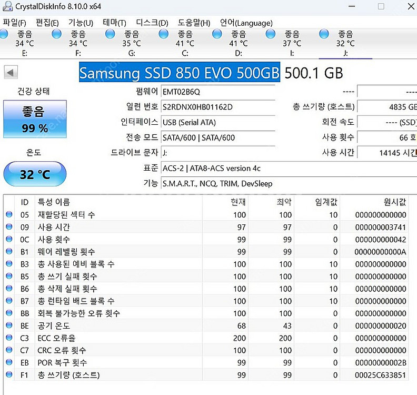The image size is (417, 395).
Task: Click the Samsung SSD 850 EVO 500GB title
Action: (x=180, y=72)
